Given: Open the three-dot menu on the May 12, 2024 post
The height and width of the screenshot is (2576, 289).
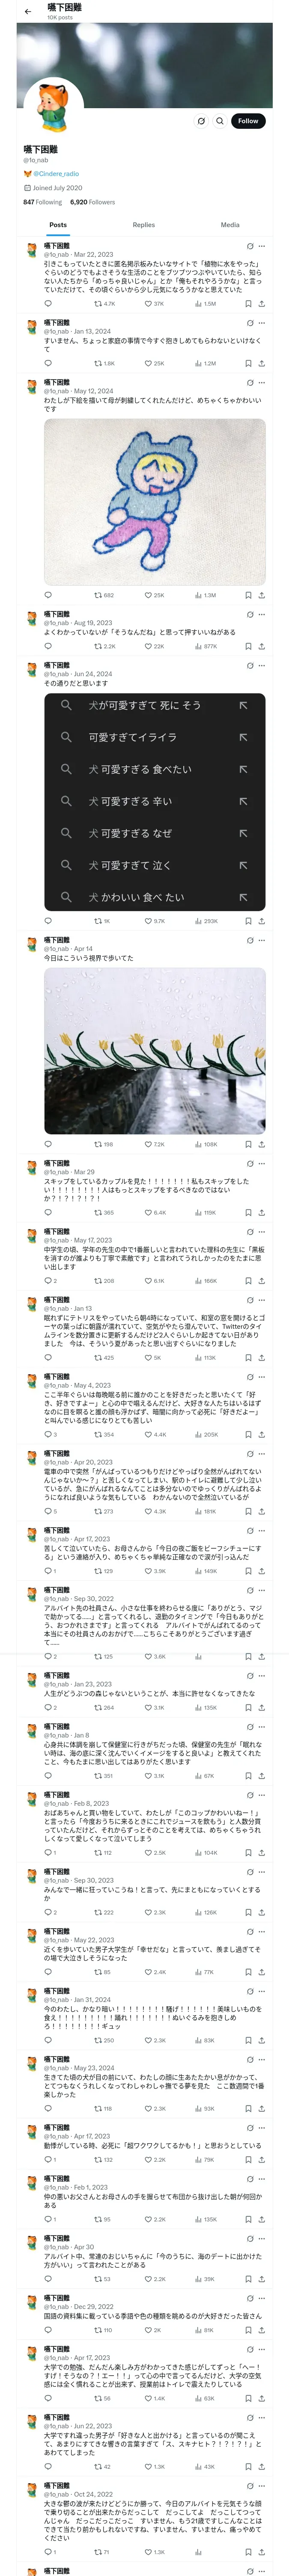Looking at the screenshot, I should tap(262, 383).
